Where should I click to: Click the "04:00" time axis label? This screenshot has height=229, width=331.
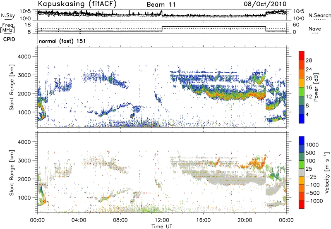(x=79, y=220)
